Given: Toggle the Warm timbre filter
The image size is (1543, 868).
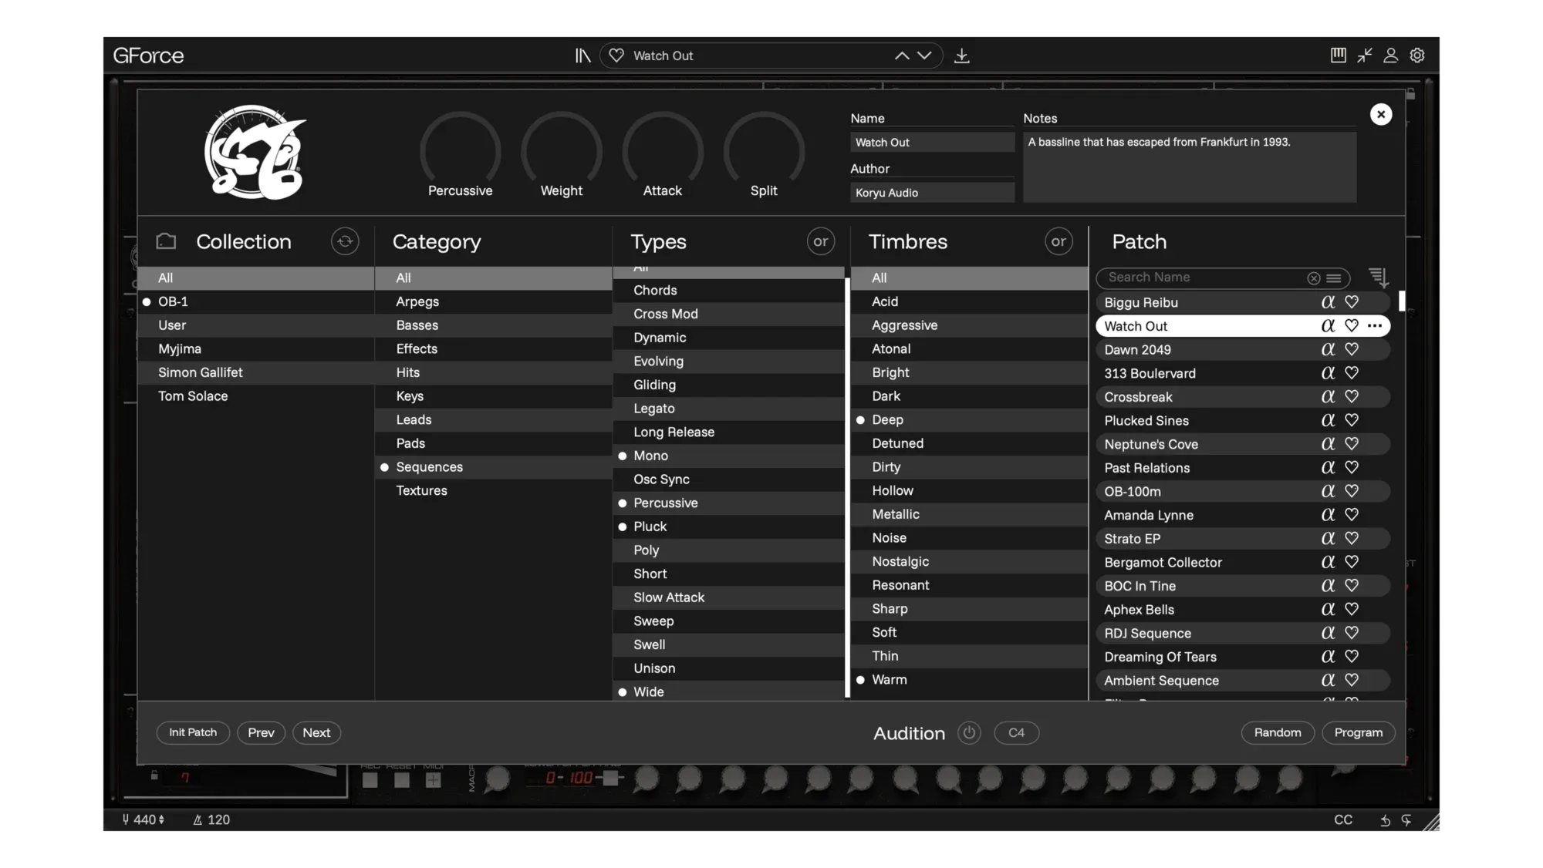Looking at the screenshot, I should pyautogui.click(x=969, y=679).
